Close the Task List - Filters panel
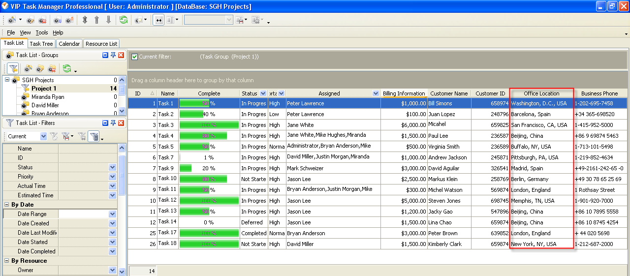 pyautogui.click(x=121, y=123)
